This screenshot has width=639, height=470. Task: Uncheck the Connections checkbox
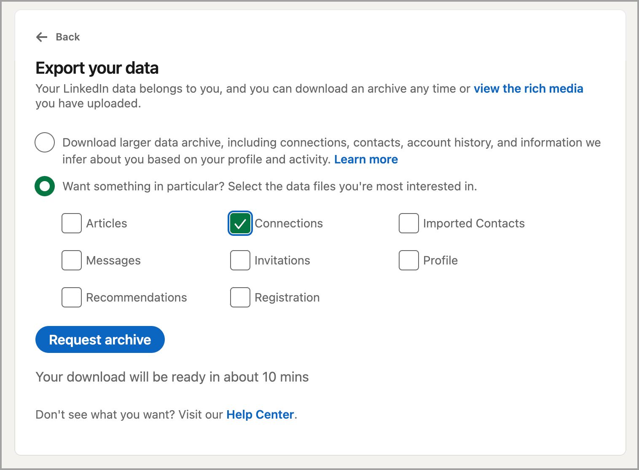point(240,223)
